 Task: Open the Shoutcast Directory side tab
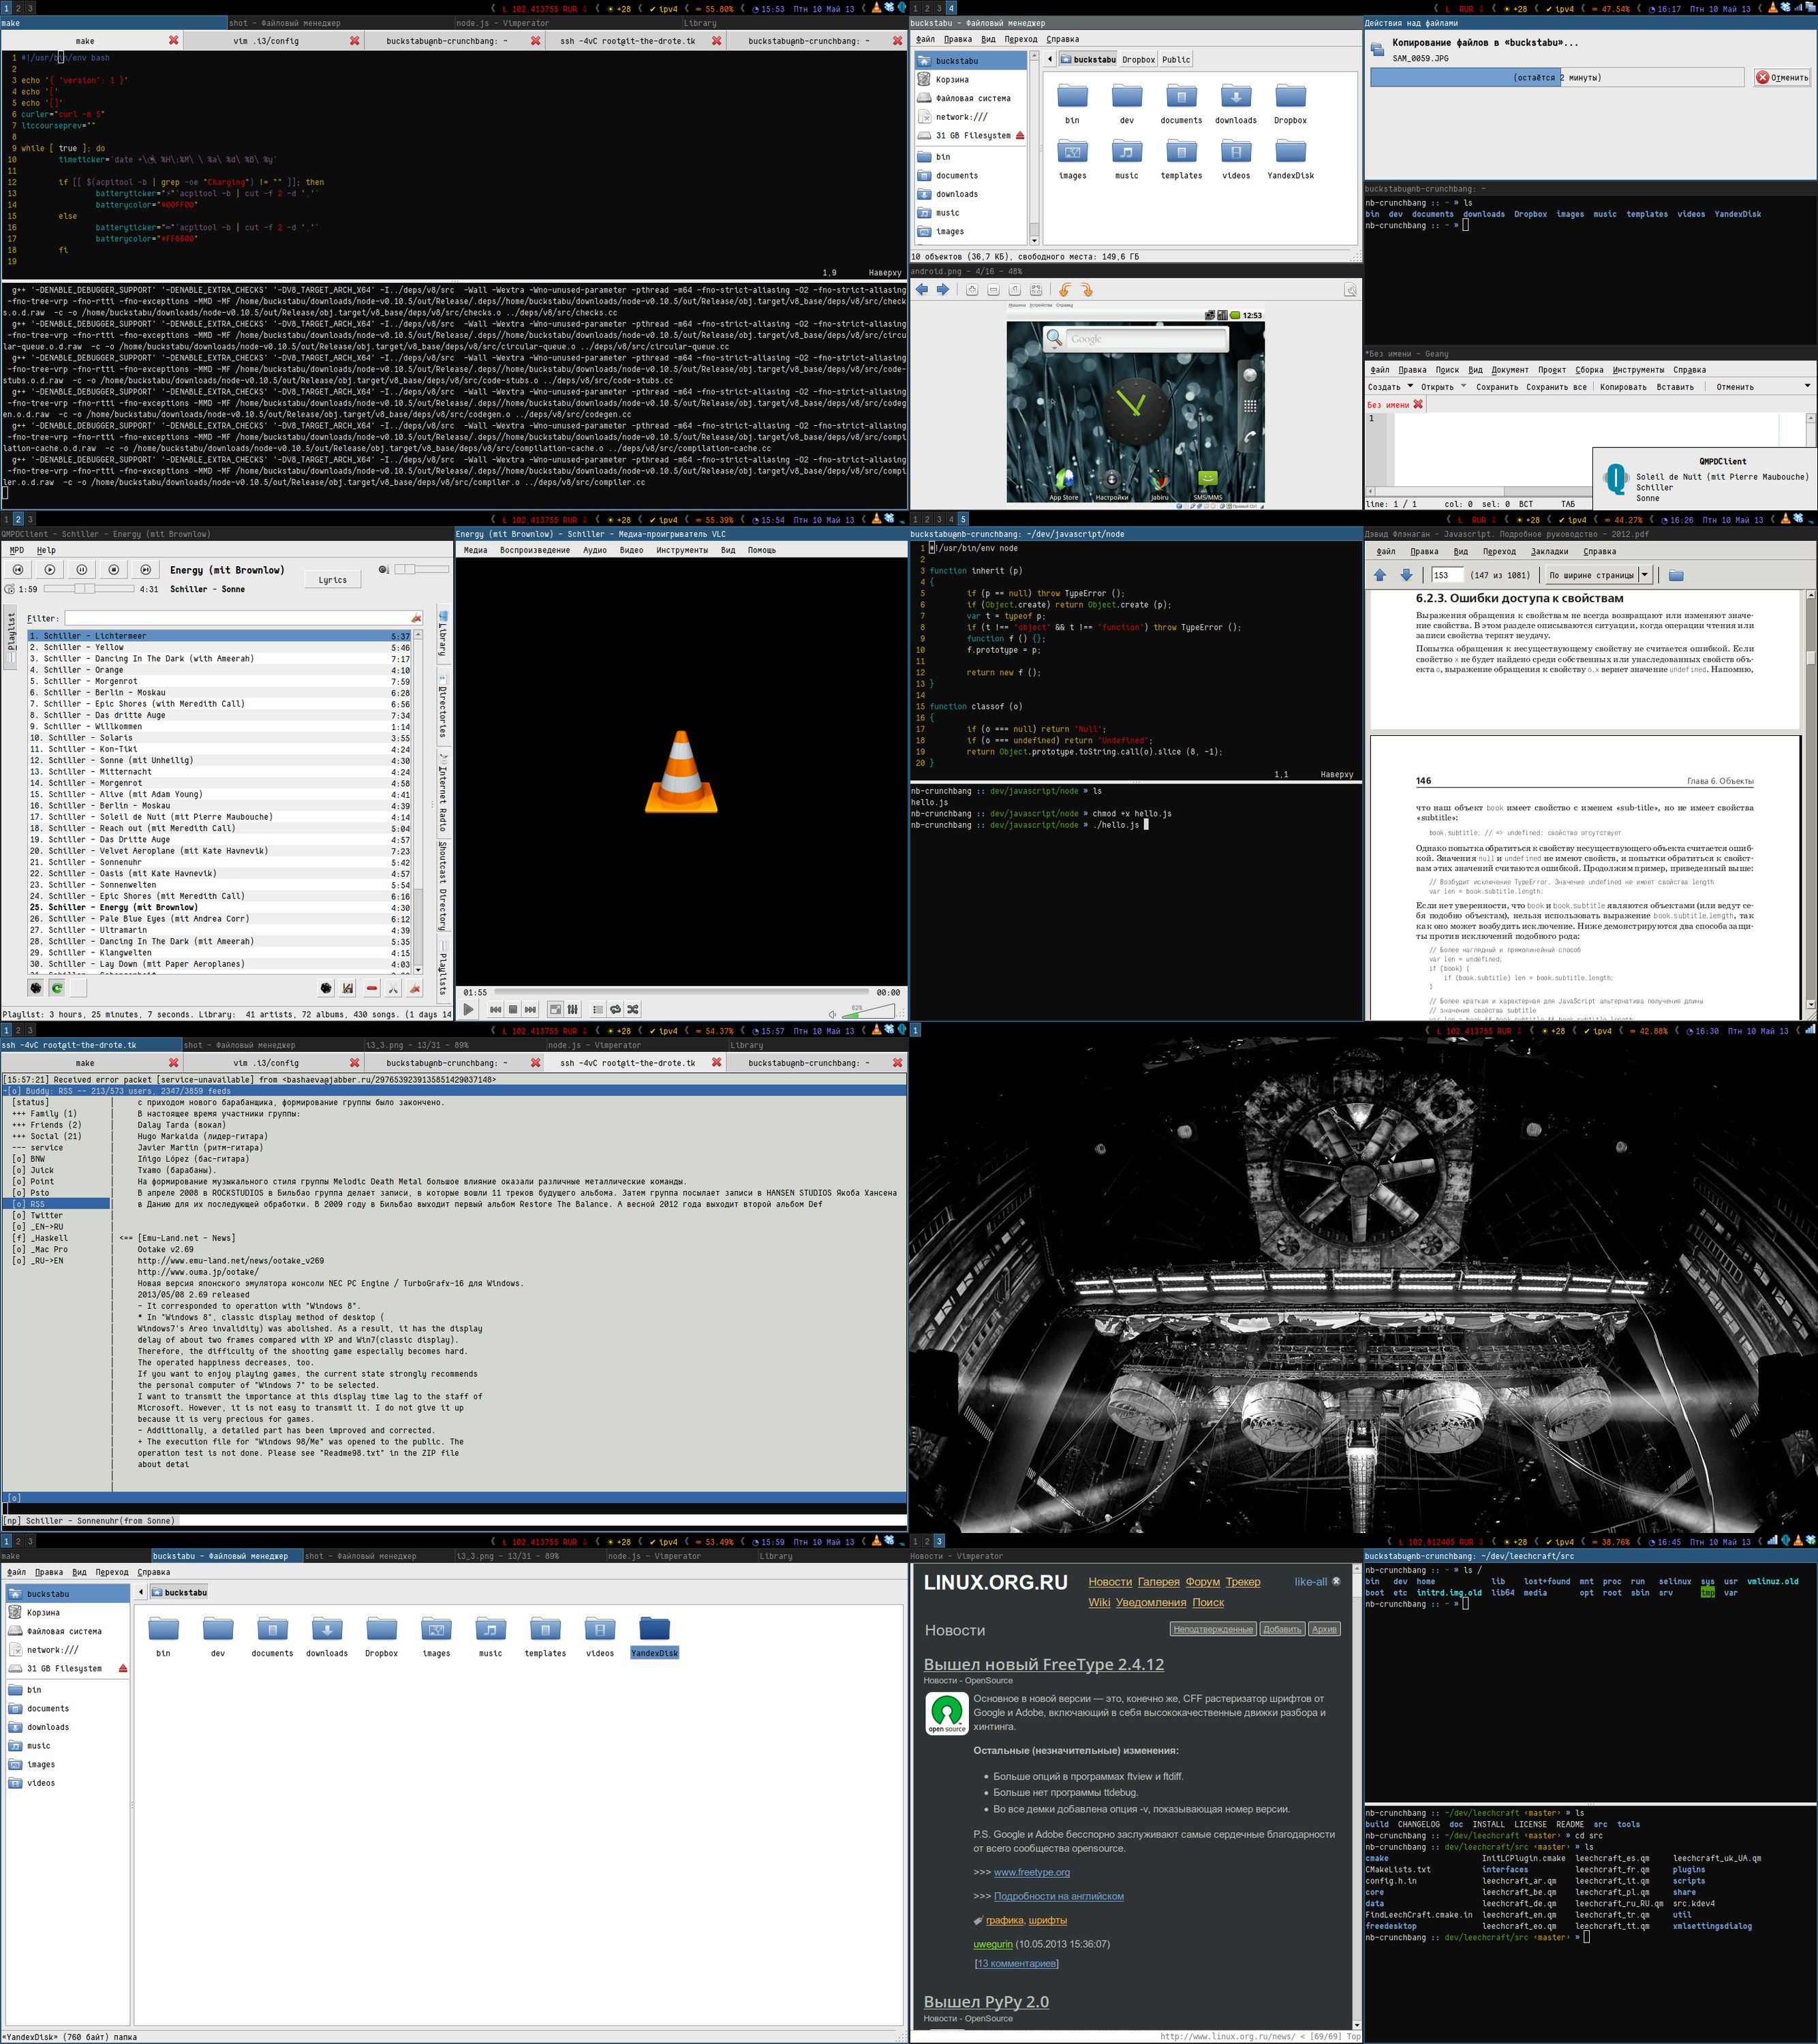tap(443, 886)
